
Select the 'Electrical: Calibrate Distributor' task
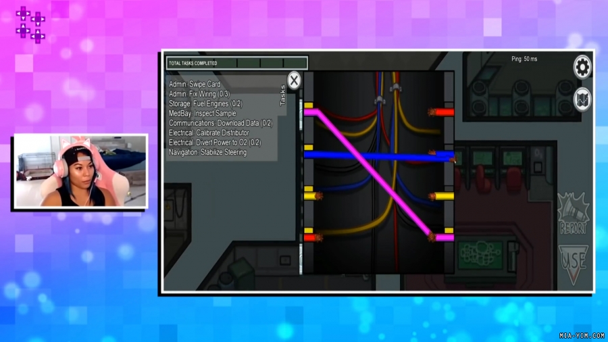tap(209, 132)
